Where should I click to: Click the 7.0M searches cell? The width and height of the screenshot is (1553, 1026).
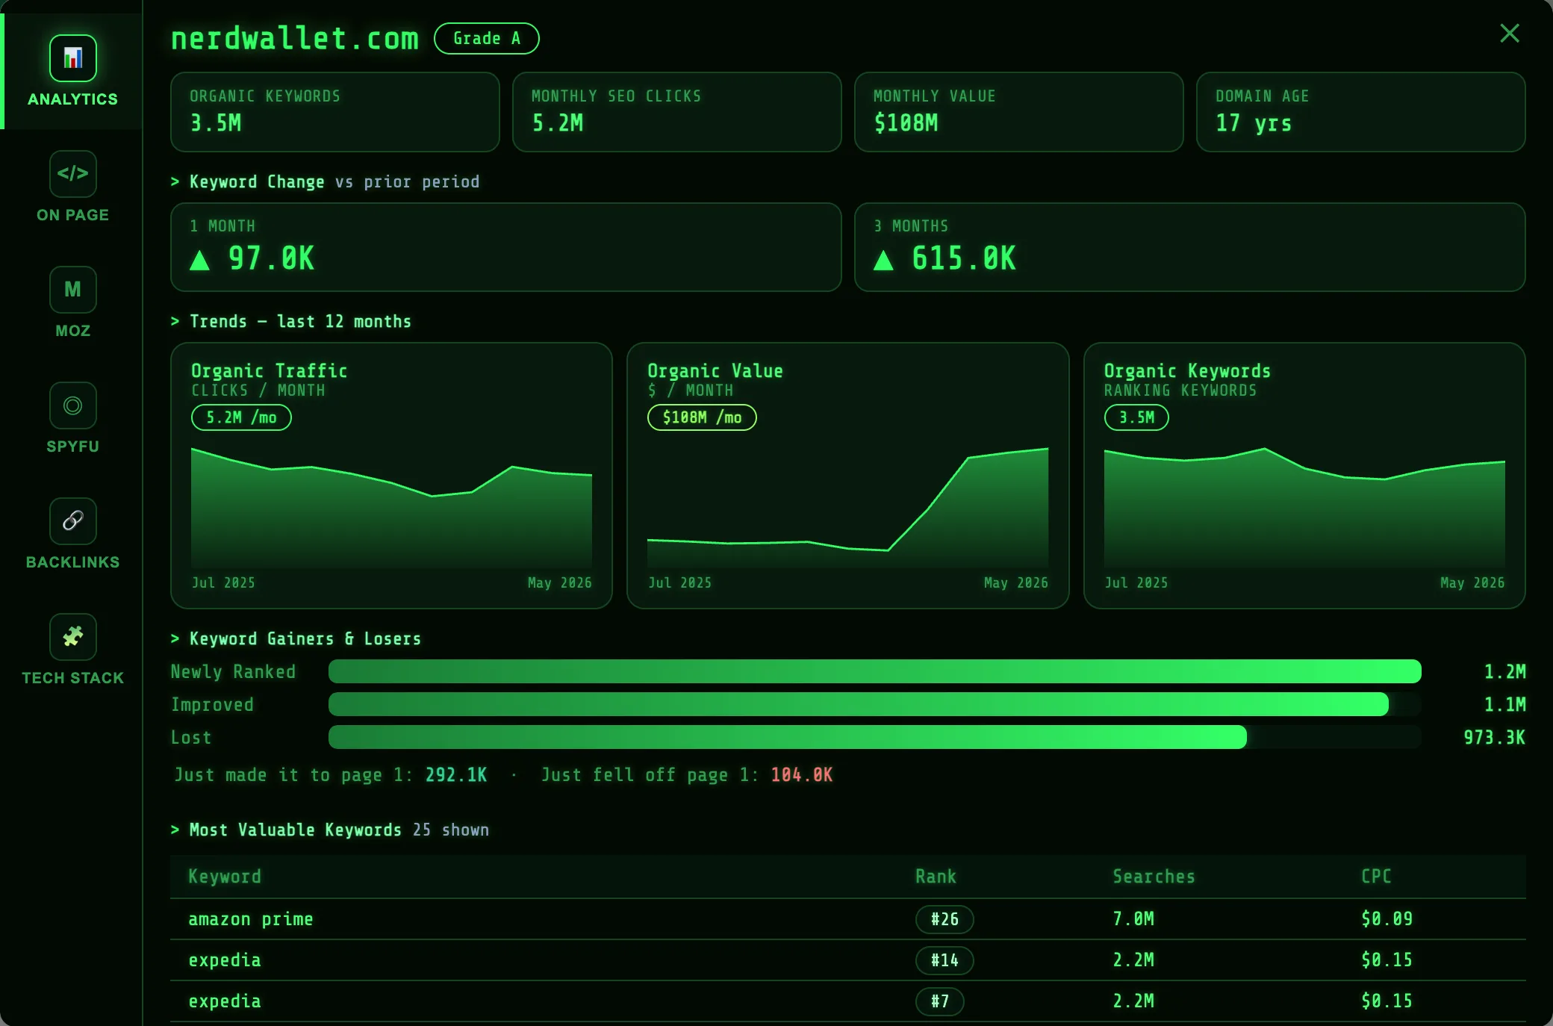click(x=1133, y=919)
